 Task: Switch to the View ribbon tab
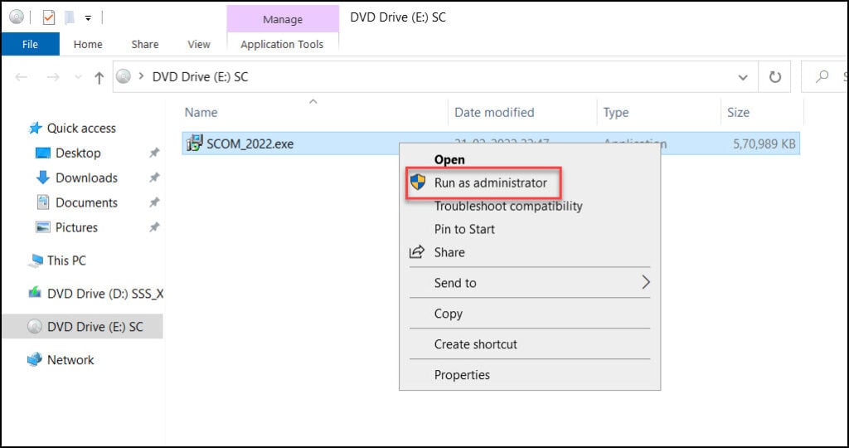199,45
